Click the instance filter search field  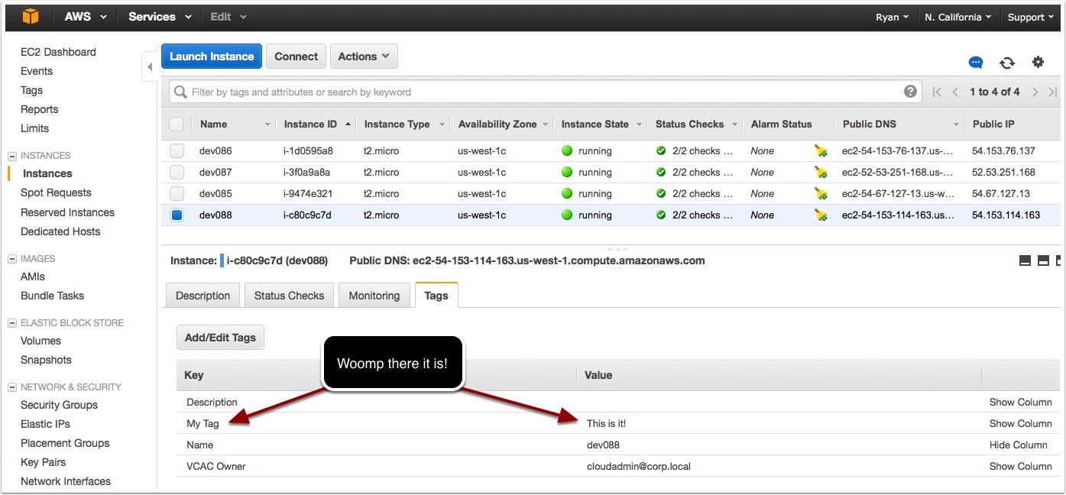[535, 92]
